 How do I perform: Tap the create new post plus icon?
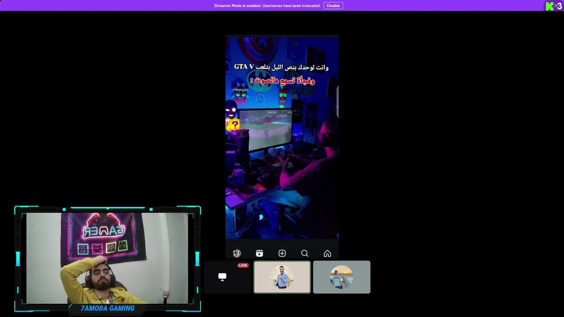click(x=282, y=253)
